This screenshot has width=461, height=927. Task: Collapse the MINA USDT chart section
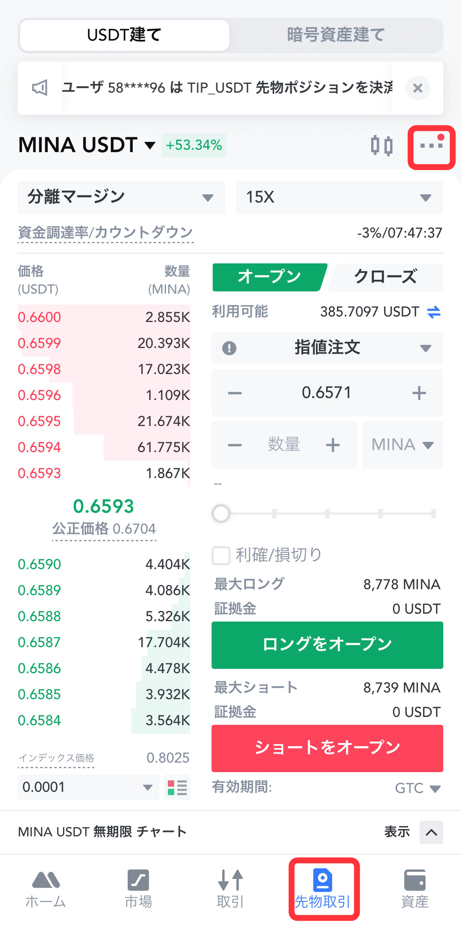click(431, 832)
